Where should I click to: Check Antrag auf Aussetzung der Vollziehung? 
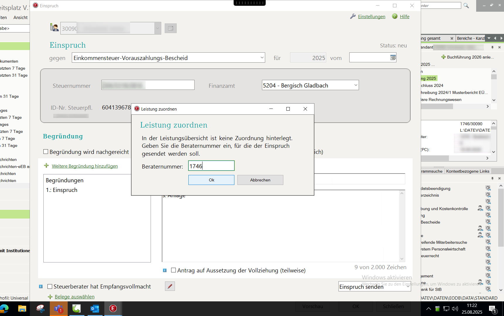173,270
